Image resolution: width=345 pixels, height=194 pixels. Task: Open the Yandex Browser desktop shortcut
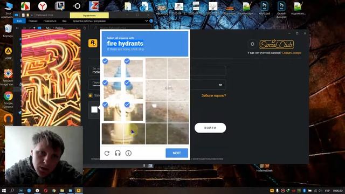coord(42,6)
